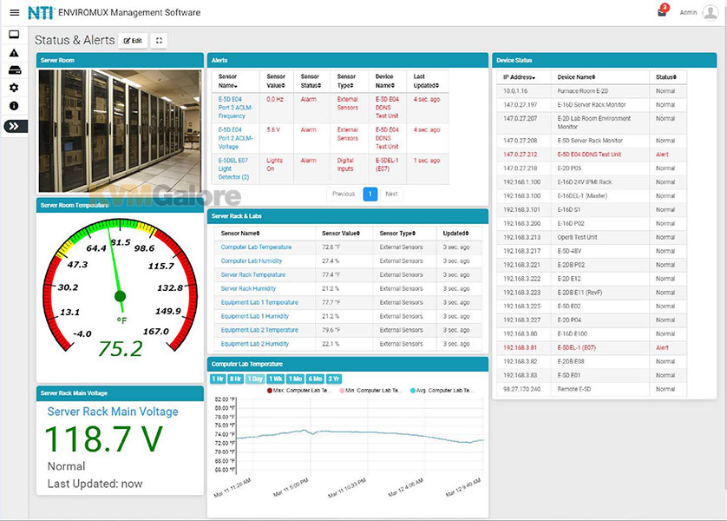The image size is (727, 521).
Task: Sort Server Rack table by Sensor Name
Action: (x=240, y=234)
